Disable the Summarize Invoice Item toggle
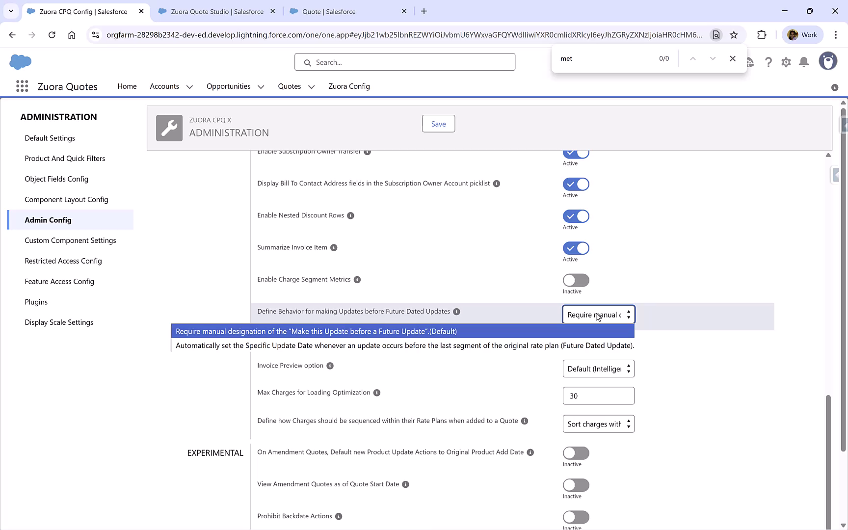The image size is (848, 530). [x=575, y=248]
